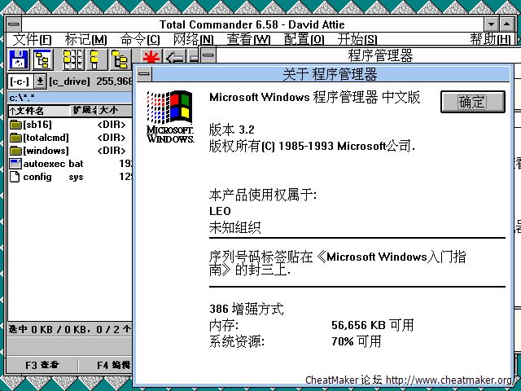Click the blue floppy disk toolbar icon
The height and width of the screenshot is (391, 521).
tap(18, 59)
